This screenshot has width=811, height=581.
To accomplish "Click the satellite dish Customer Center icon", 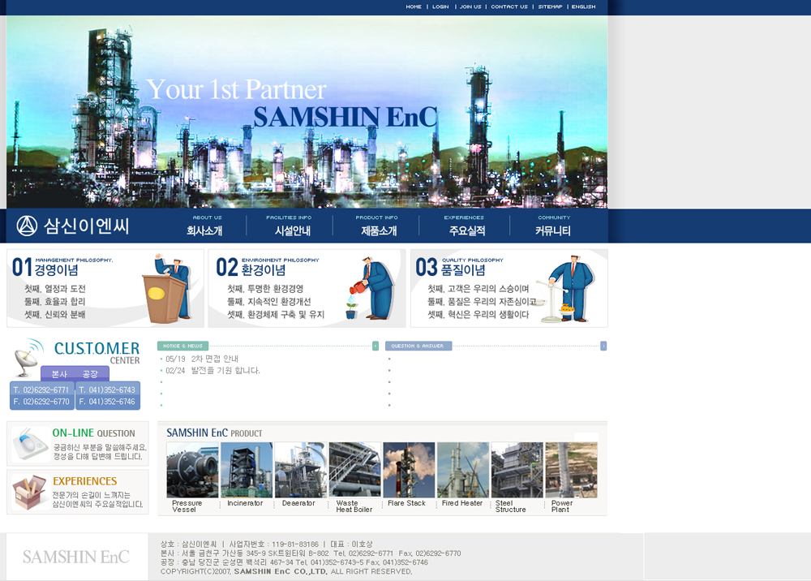I will pos(30,354).
